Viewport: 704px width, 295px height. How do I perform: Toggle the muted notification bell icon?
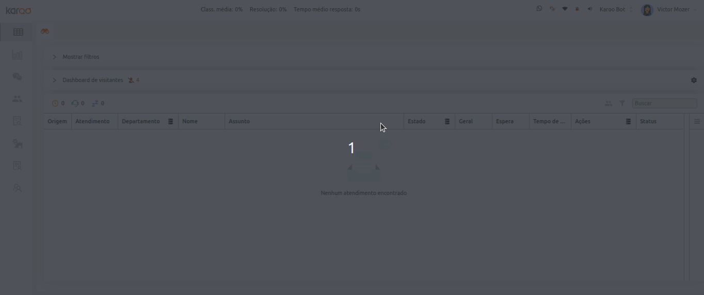[x=577, y=9]
